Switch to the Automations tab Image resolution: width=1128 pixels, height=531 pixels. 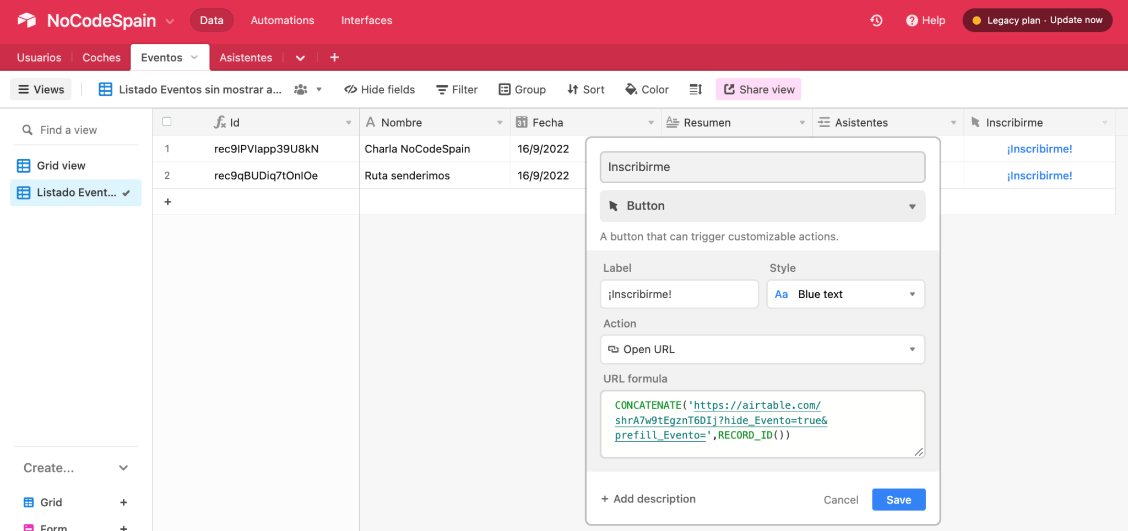(282, 20)
